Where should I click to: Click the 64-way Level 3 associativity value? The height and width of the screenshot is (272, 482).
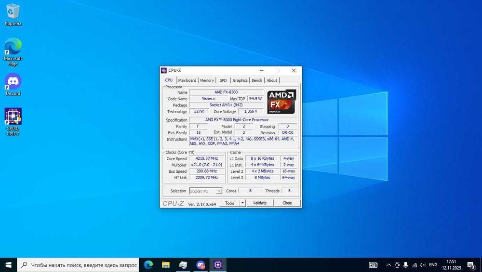coord(289,178)
